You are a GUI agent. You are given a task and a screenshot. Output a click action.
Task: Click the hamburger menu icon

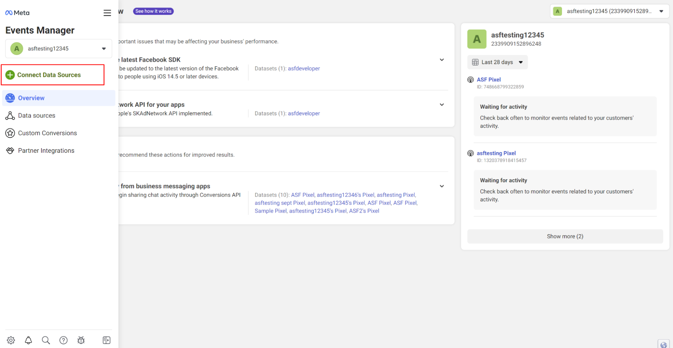click(x=107, y=13)
